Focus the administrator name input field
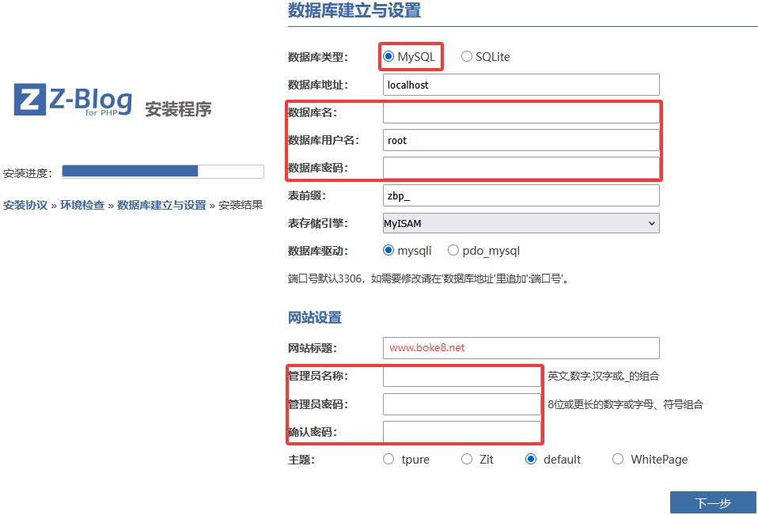The image size is (758, 515). coord(461,376)
